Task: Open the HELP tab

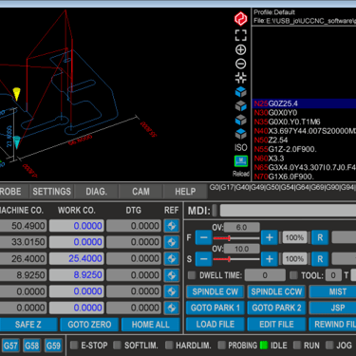Action: pyautogui.click(x=185, y=192)
